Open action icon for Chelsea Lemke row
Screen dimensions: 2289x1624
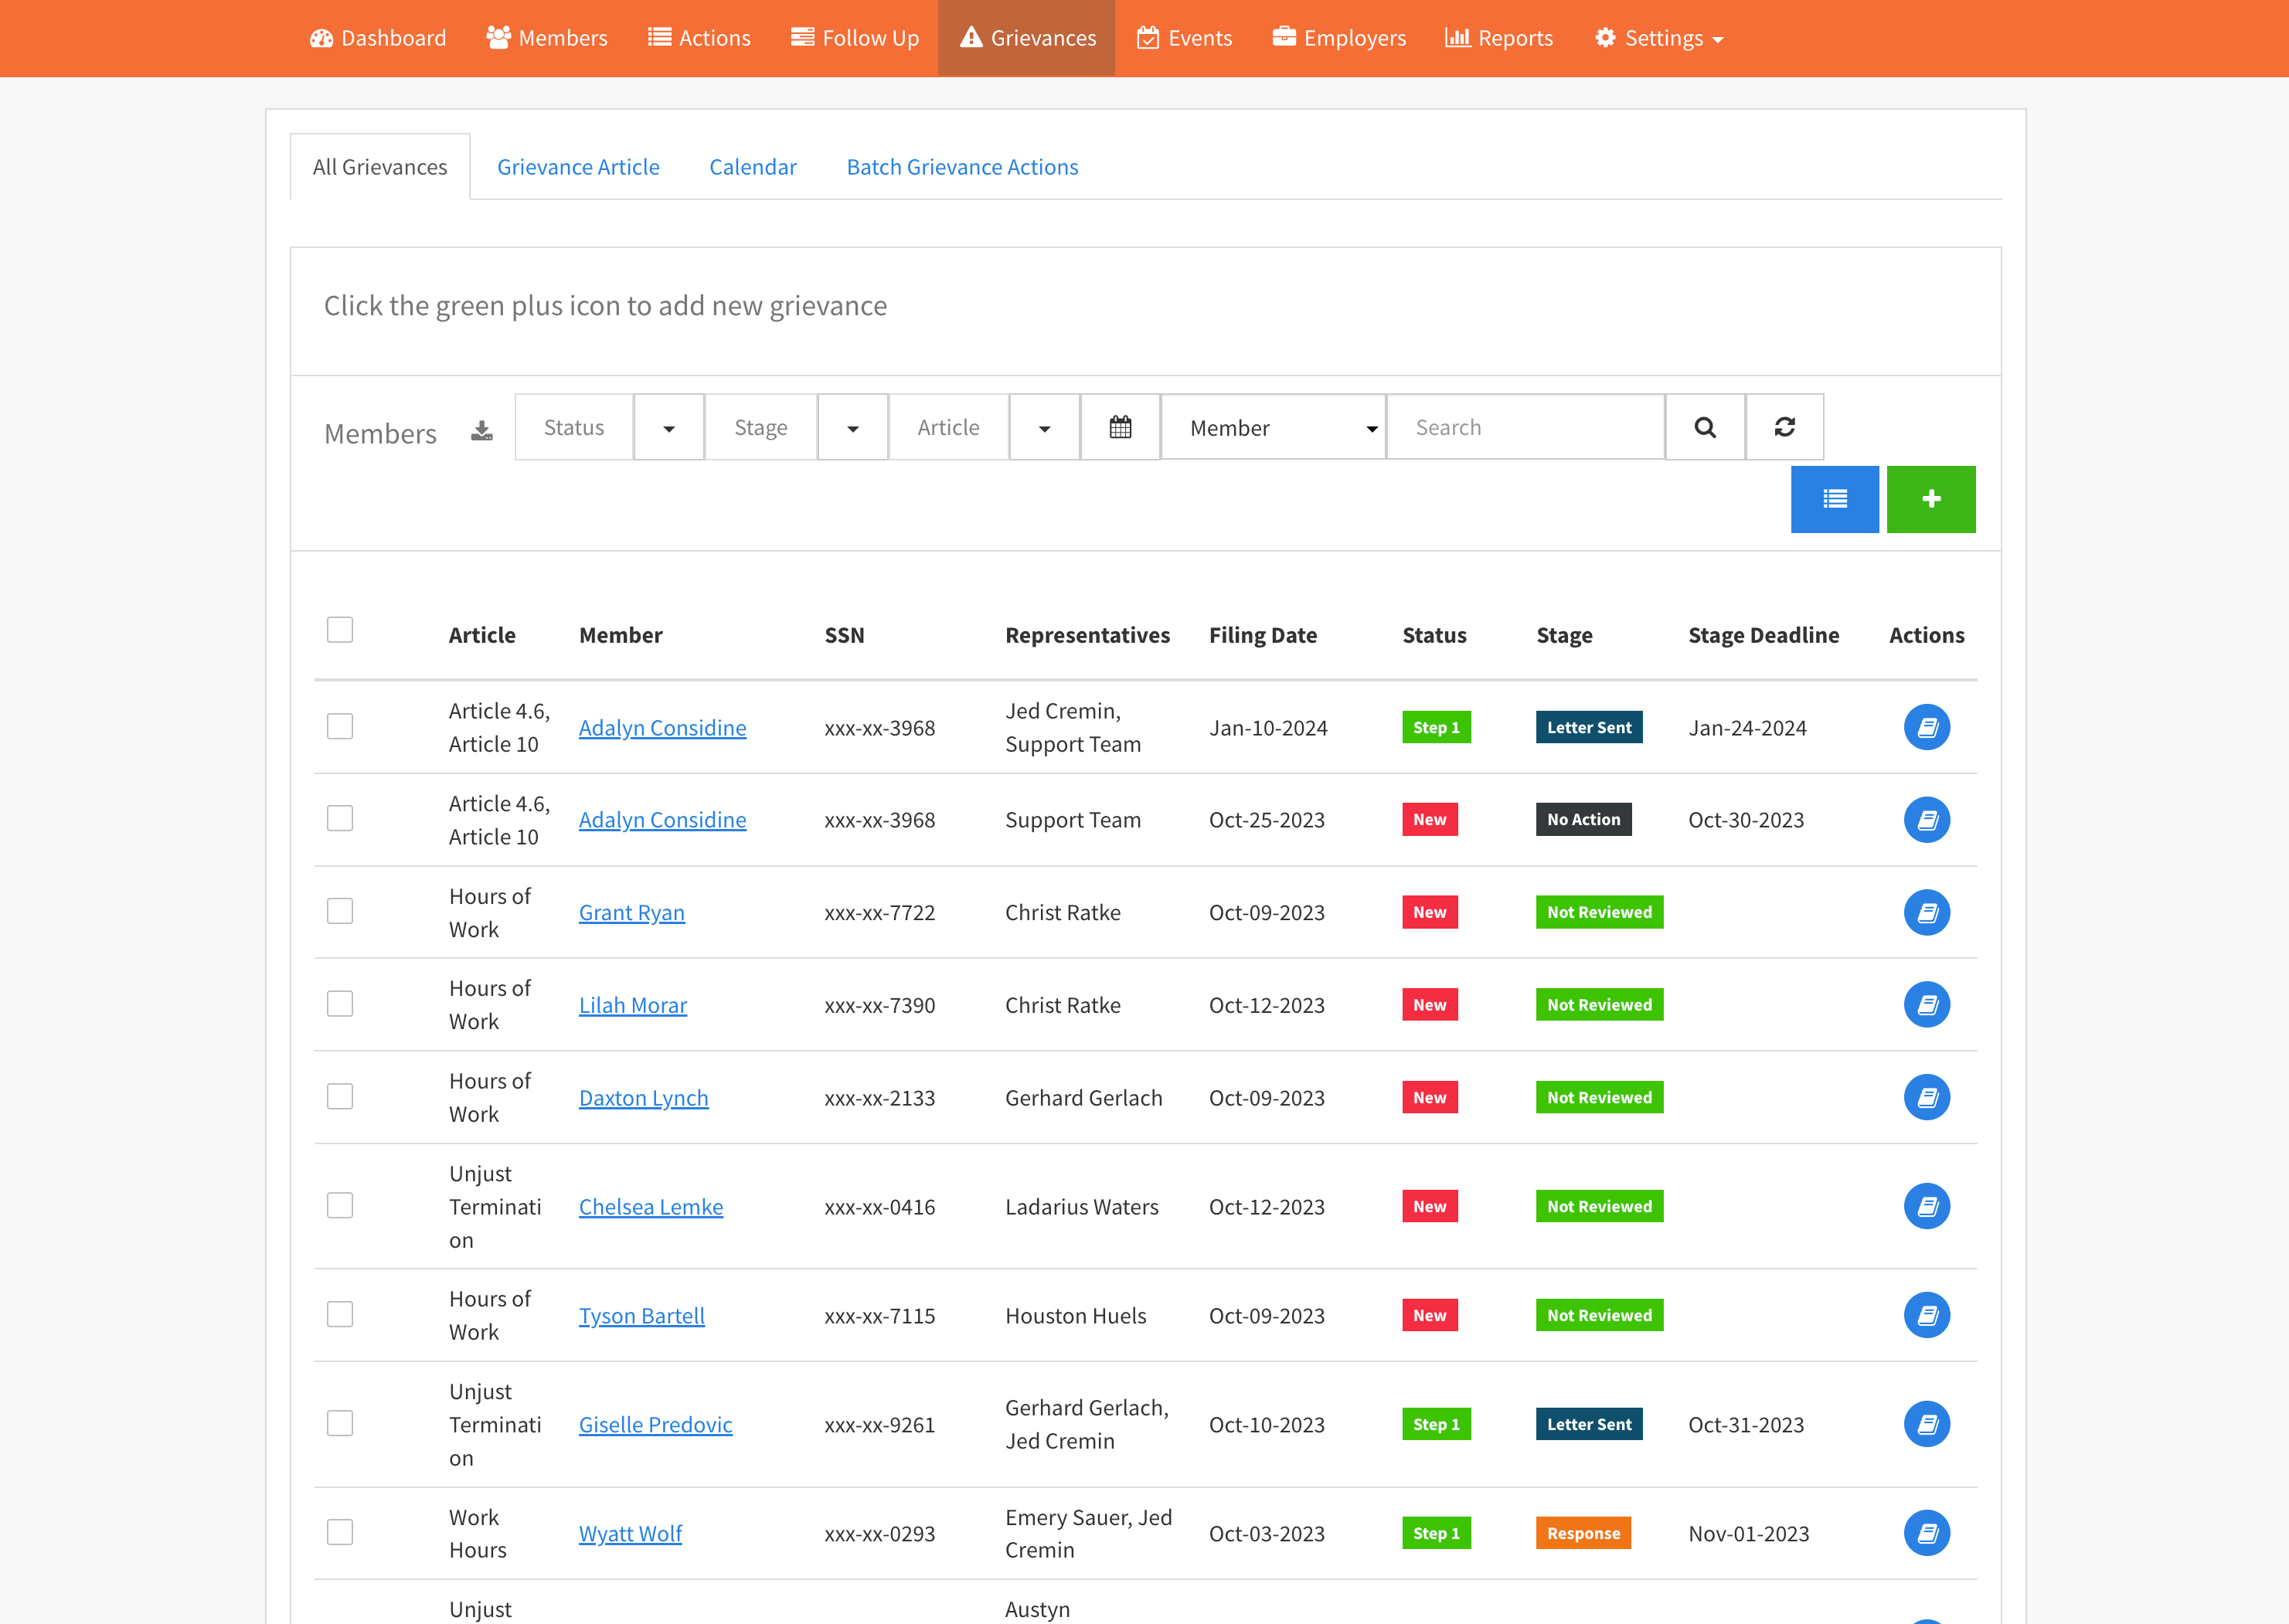(x=1927, y=1206)
